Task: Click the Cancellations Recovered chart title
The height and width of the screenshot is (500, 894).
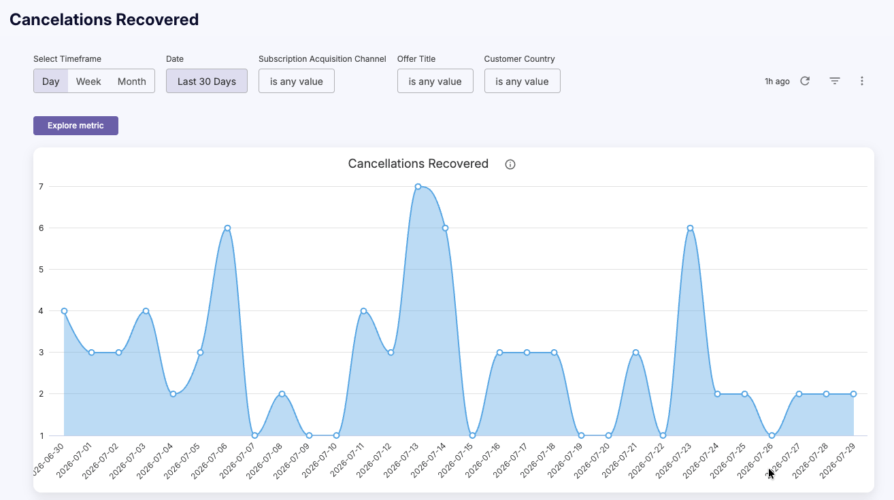Action: click(418, 164)
